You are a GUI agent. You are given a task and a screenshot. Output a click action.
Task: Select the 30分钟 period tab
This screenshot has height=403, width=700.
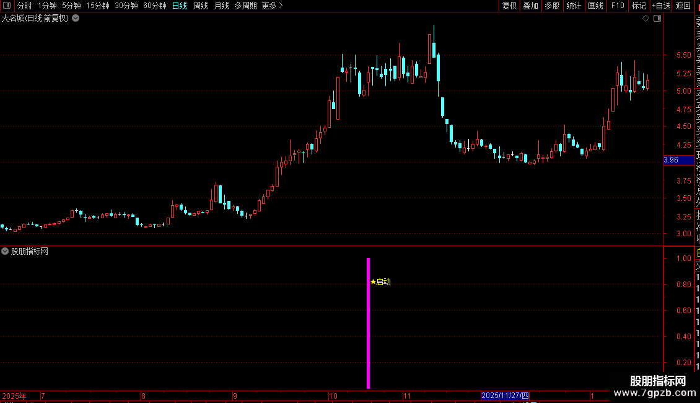[x=126, y=6]
